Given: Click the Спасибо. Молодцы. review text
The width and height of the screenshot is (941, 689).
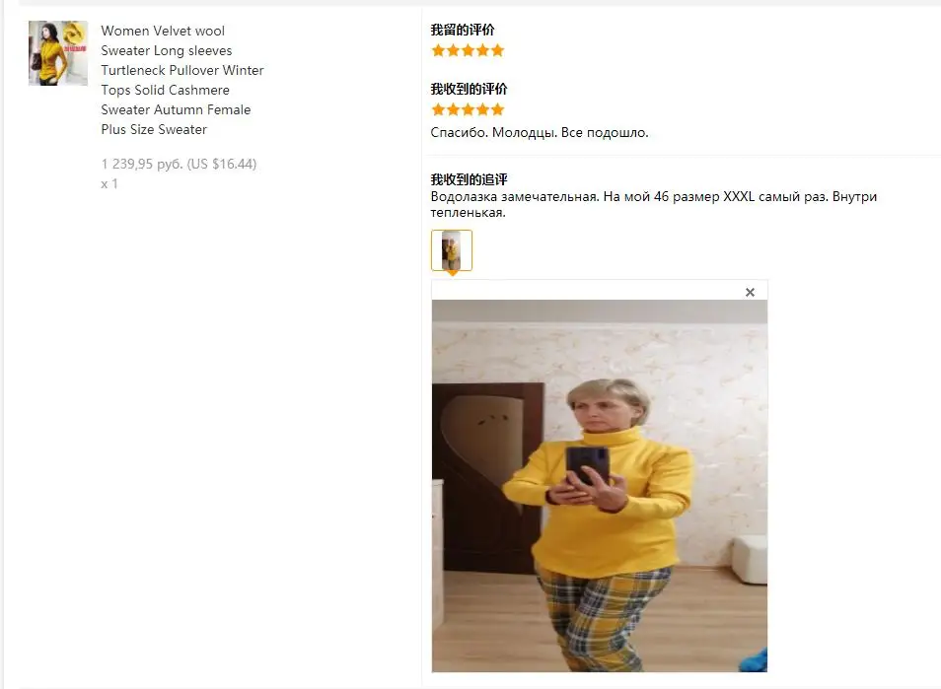Looking at the screenshot, I should pyautogui.click(x=493, y=132).
